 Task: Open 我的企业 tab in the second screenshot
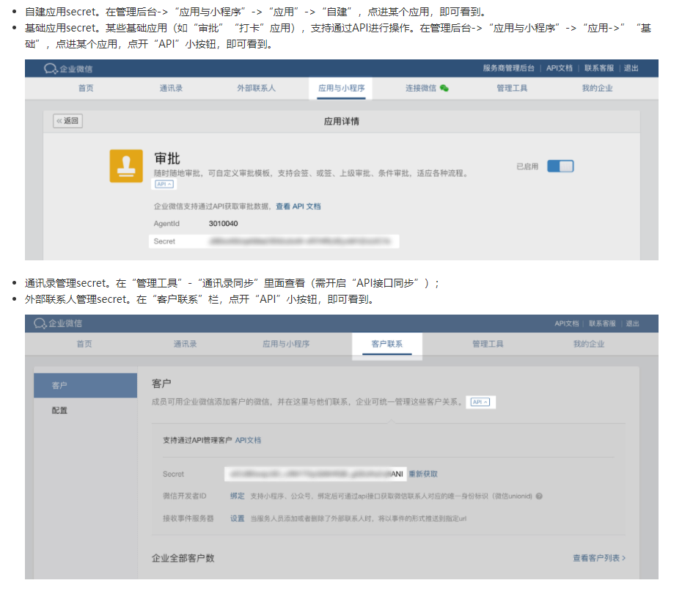pos(589,344)
